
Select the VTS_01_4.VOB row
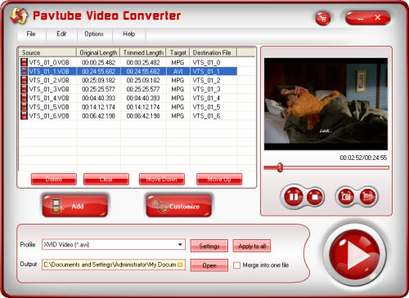[128, 98]
